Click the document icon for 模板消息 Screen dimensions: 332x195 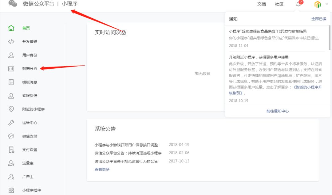click(x=11, y=82)
